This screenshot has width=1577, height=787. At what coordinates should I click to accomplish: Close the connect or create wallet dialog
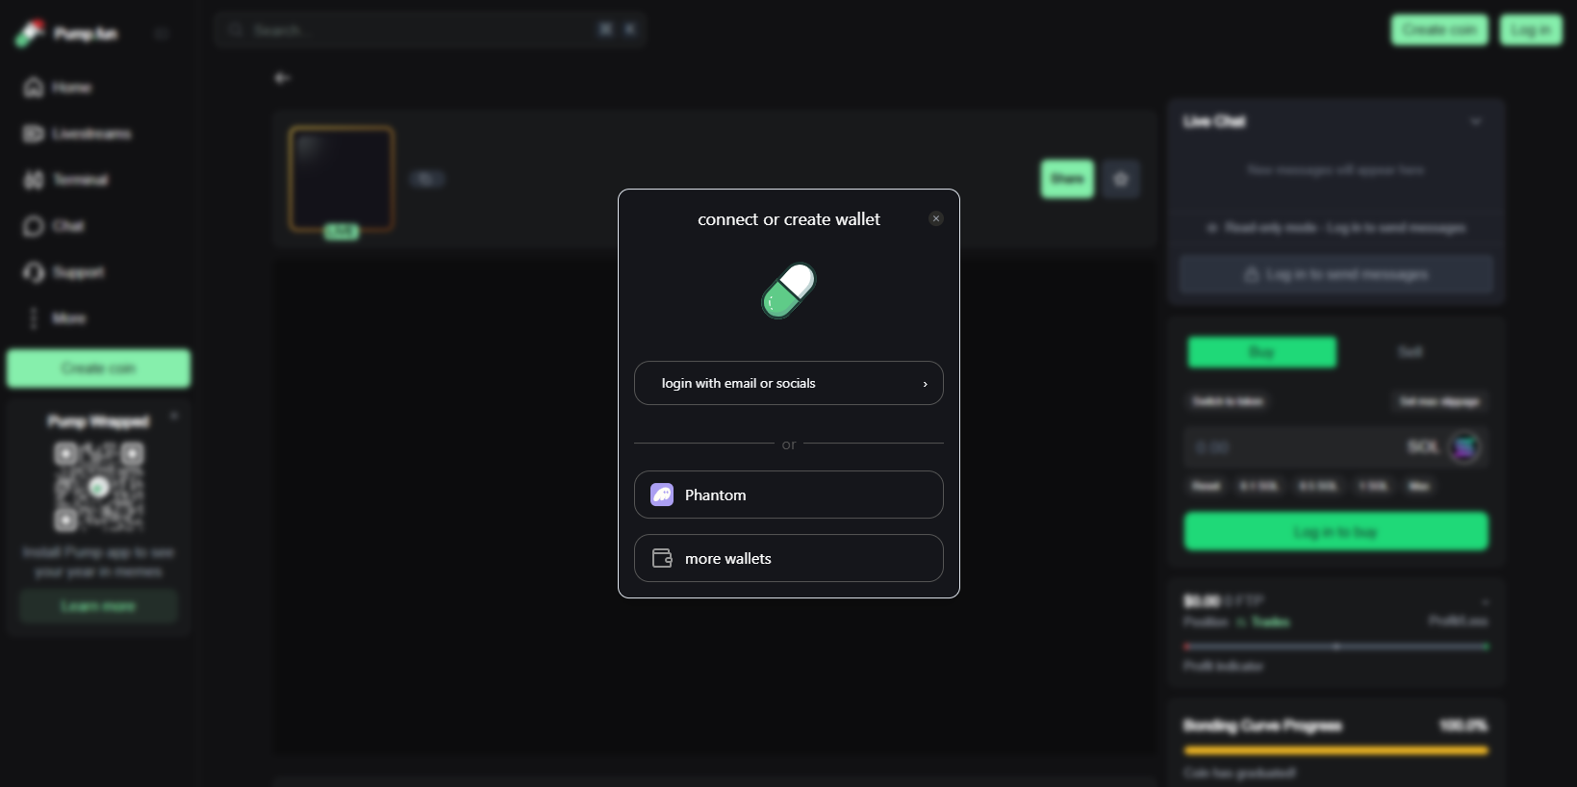936,218
